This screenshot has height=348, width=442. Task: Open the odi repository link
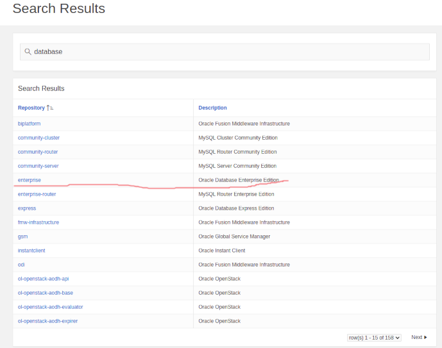point(21,265)
